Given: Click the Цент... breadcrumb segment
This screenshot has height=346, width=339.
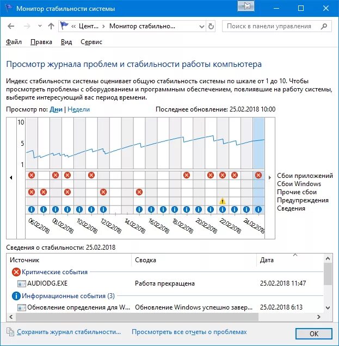Looking at the screenshot, I should click(89, 26).
